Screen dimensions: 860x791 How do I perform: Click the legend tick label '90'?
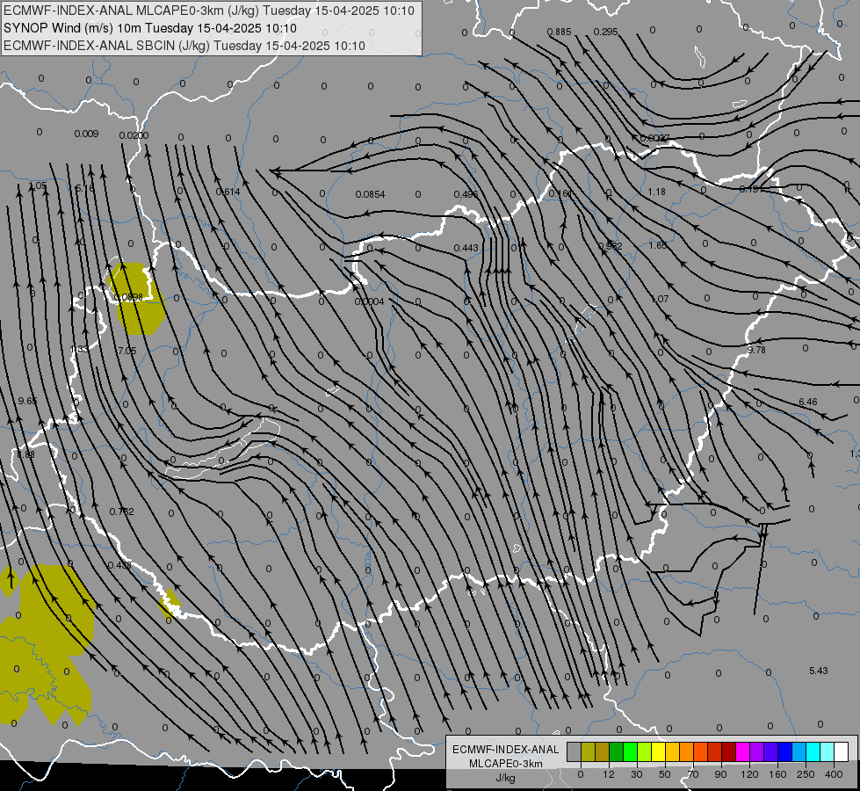point(720,774)
